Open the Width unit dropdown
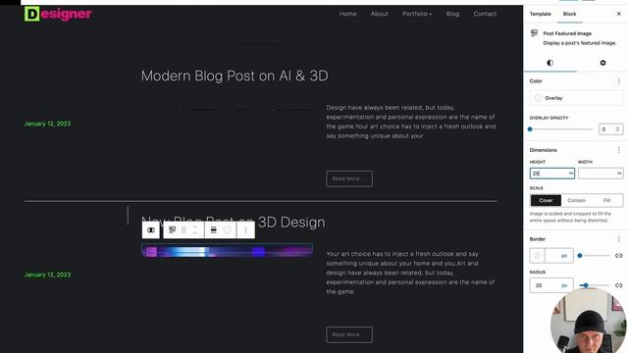Image resolution: width=628 pixels, height=353 pixels. [x=619, y=174]
